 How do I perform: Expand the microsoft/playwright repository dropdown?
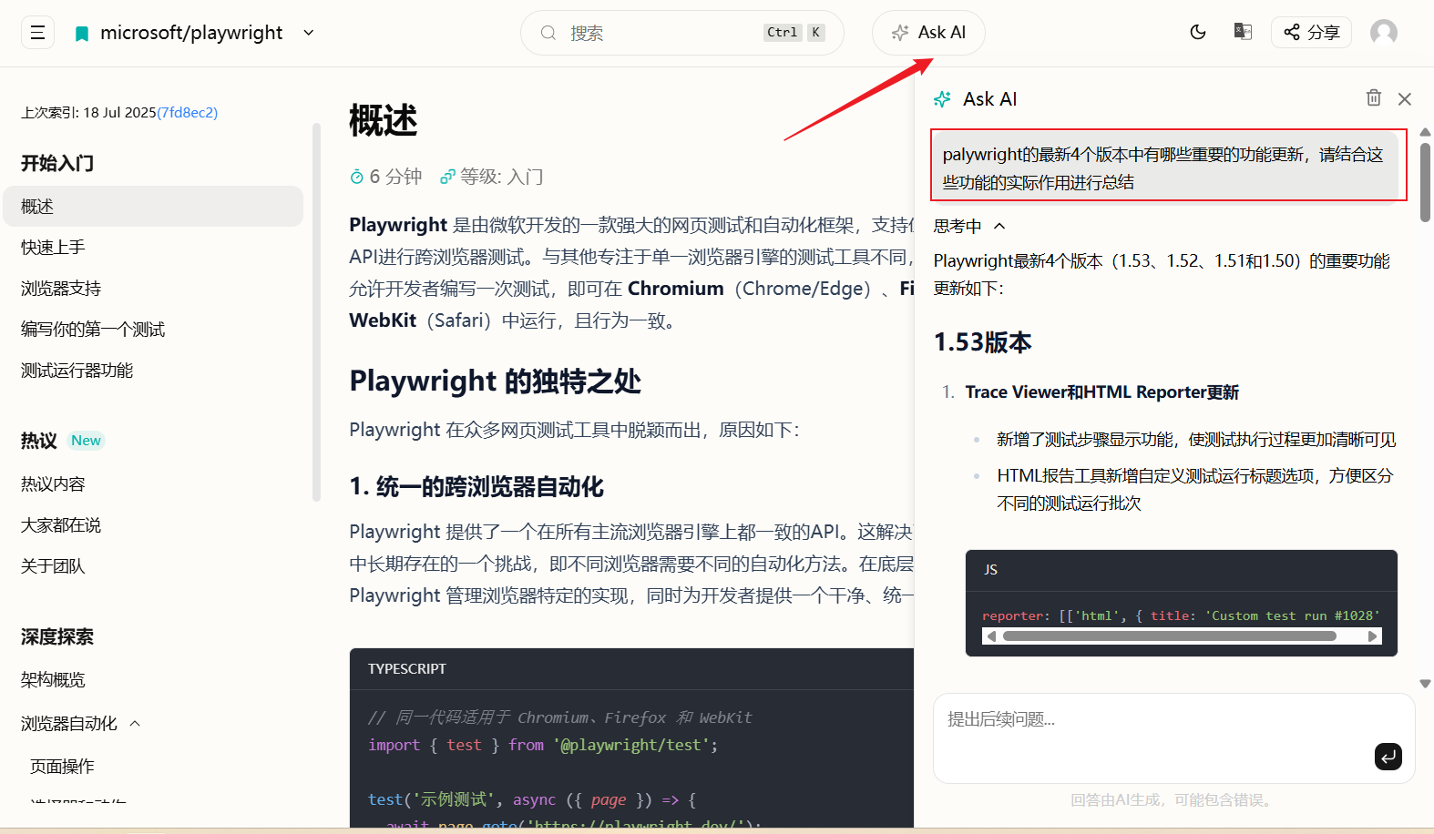click(x=309, y=33)
